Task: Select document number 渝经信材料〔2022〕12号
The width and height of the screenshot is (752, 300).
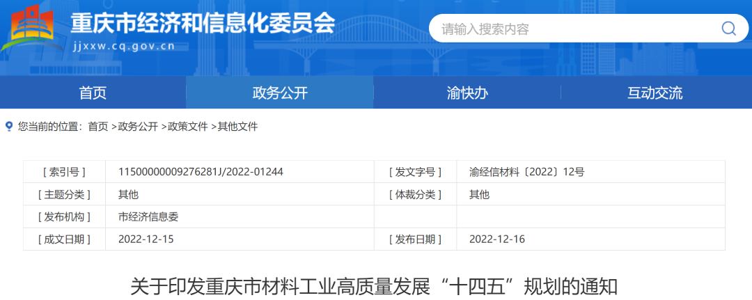Action: [526, 172]
